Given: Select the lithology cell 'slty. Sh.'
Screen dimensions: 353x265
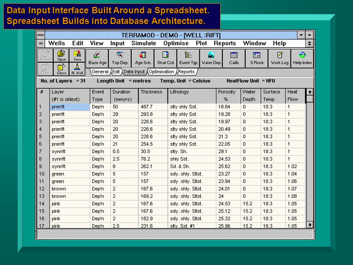Looking at the screenshot, I should 192,151.
